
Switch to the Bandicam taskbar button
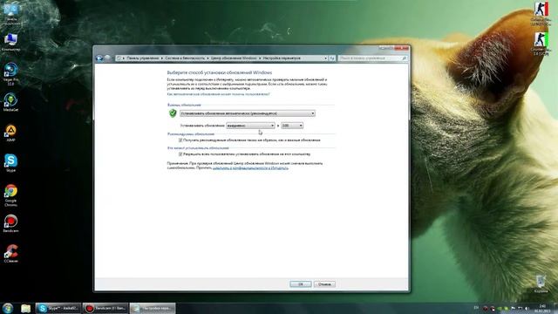105,308
